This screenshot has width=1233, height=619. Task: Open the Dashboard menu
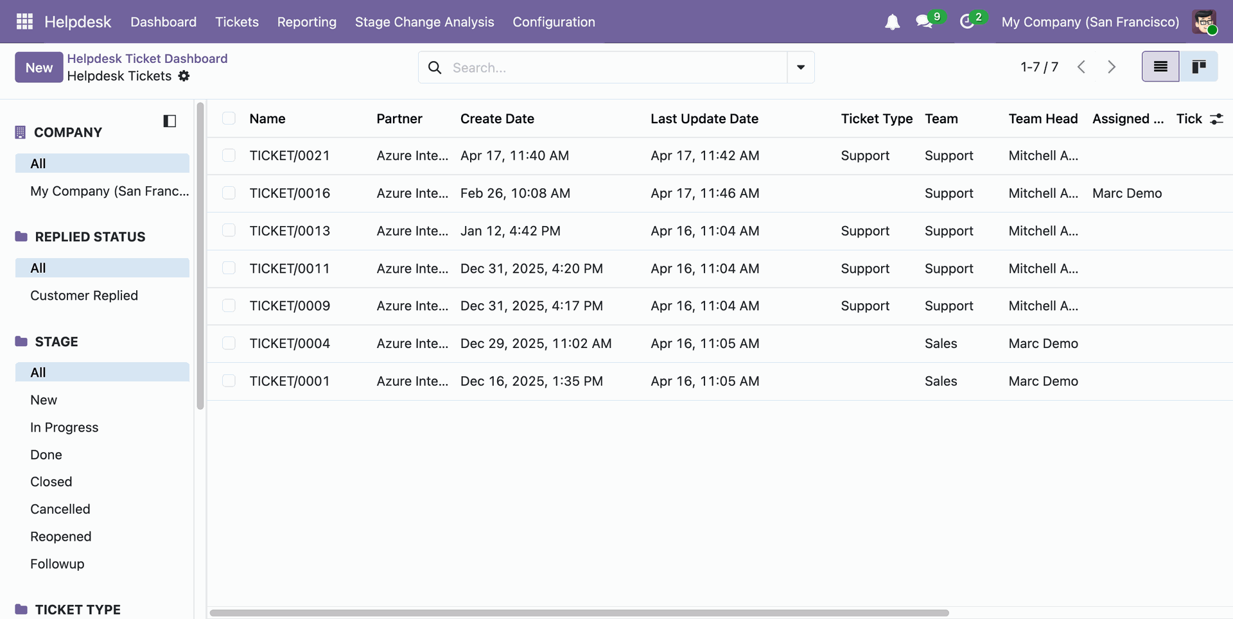click(164, 22)
